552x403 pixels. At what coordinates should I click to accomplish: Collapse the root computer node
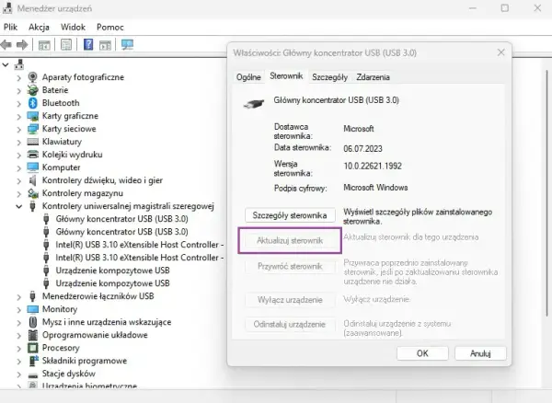coord(6,64)
